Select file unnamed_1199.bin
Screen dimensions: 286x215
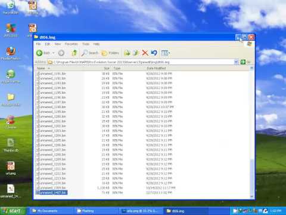pos(51,112)
